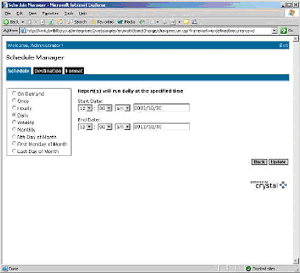Click the Exit link in header
This screenshot has height=273, width=300.
coord(283,45)
